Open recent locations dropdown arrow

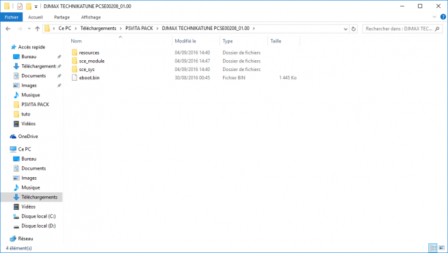pos(29,29)
